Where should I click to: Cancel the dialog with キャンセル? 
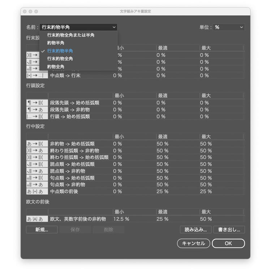[194, 243]
